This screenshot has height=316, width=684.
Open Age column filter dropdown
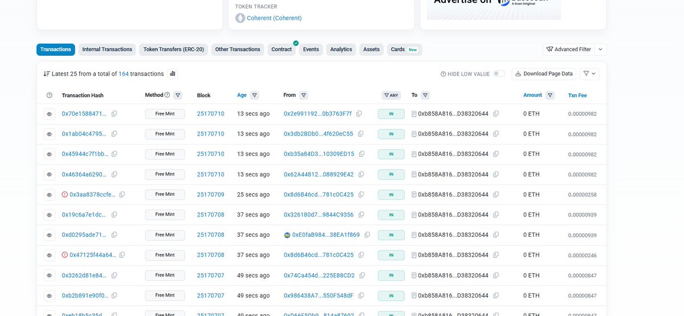tap(255, 95)
